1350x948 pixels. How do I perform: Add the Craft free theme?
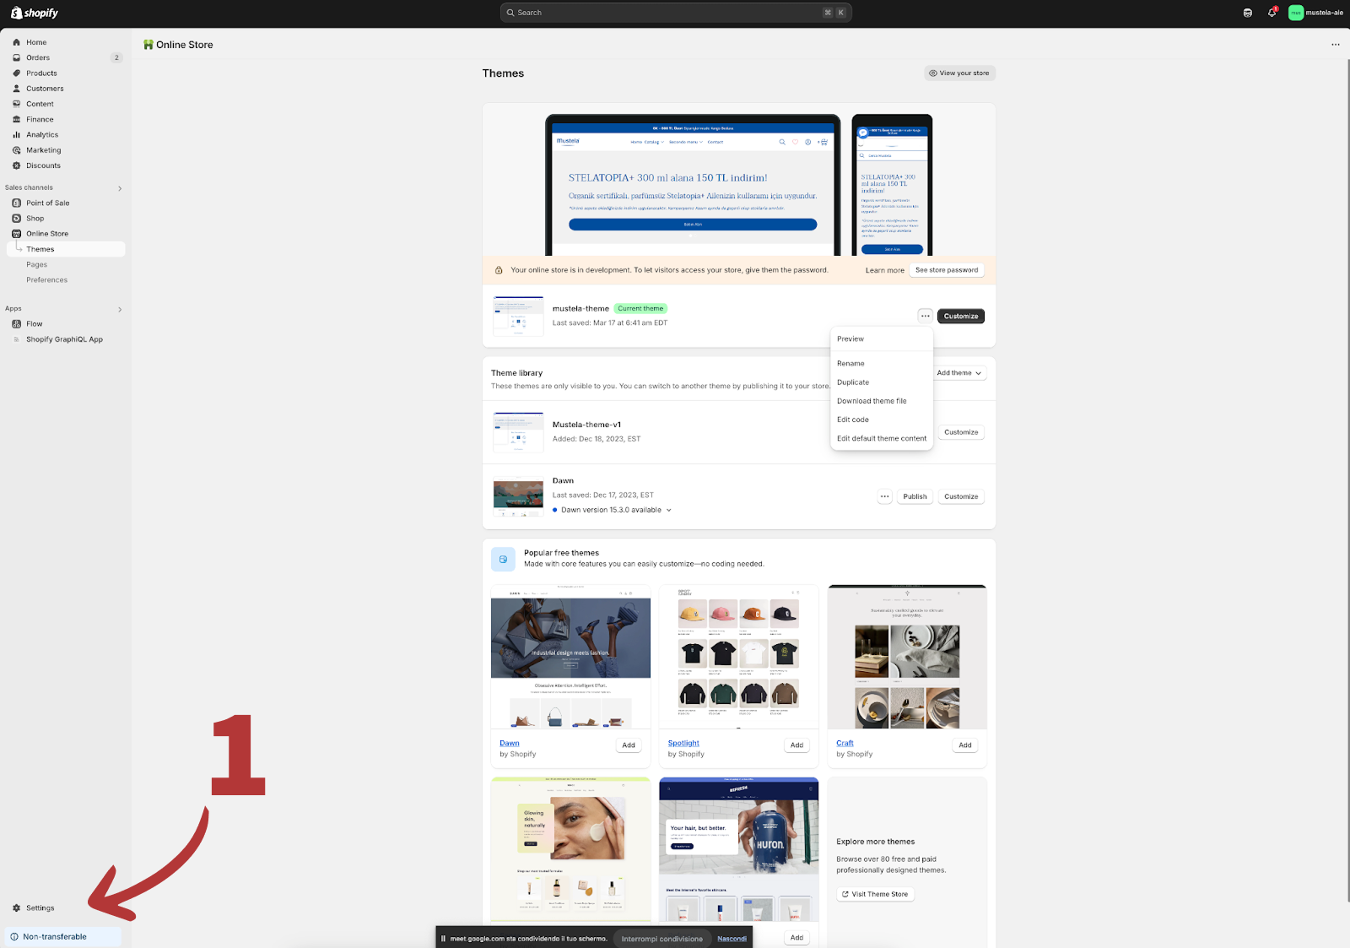coord(965,745)
